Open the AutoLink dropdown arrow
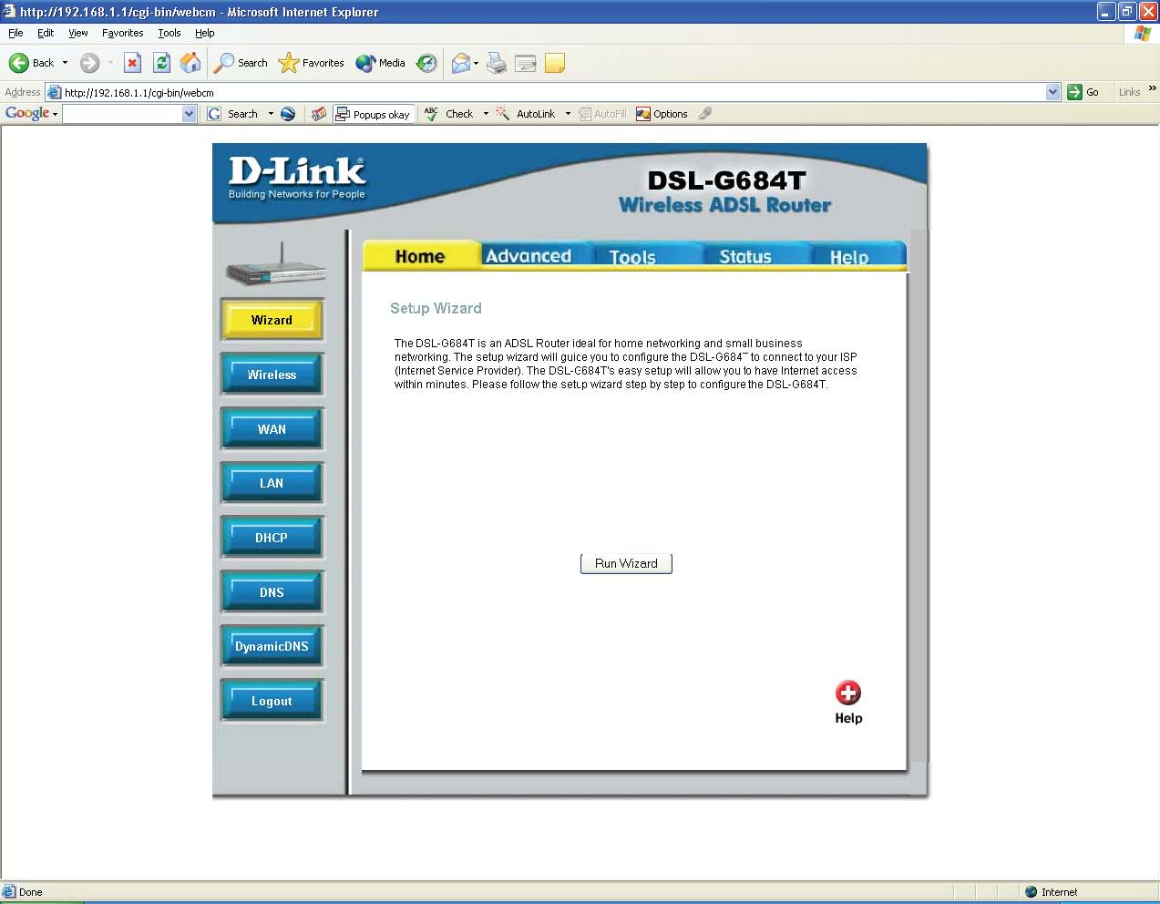 568,114
